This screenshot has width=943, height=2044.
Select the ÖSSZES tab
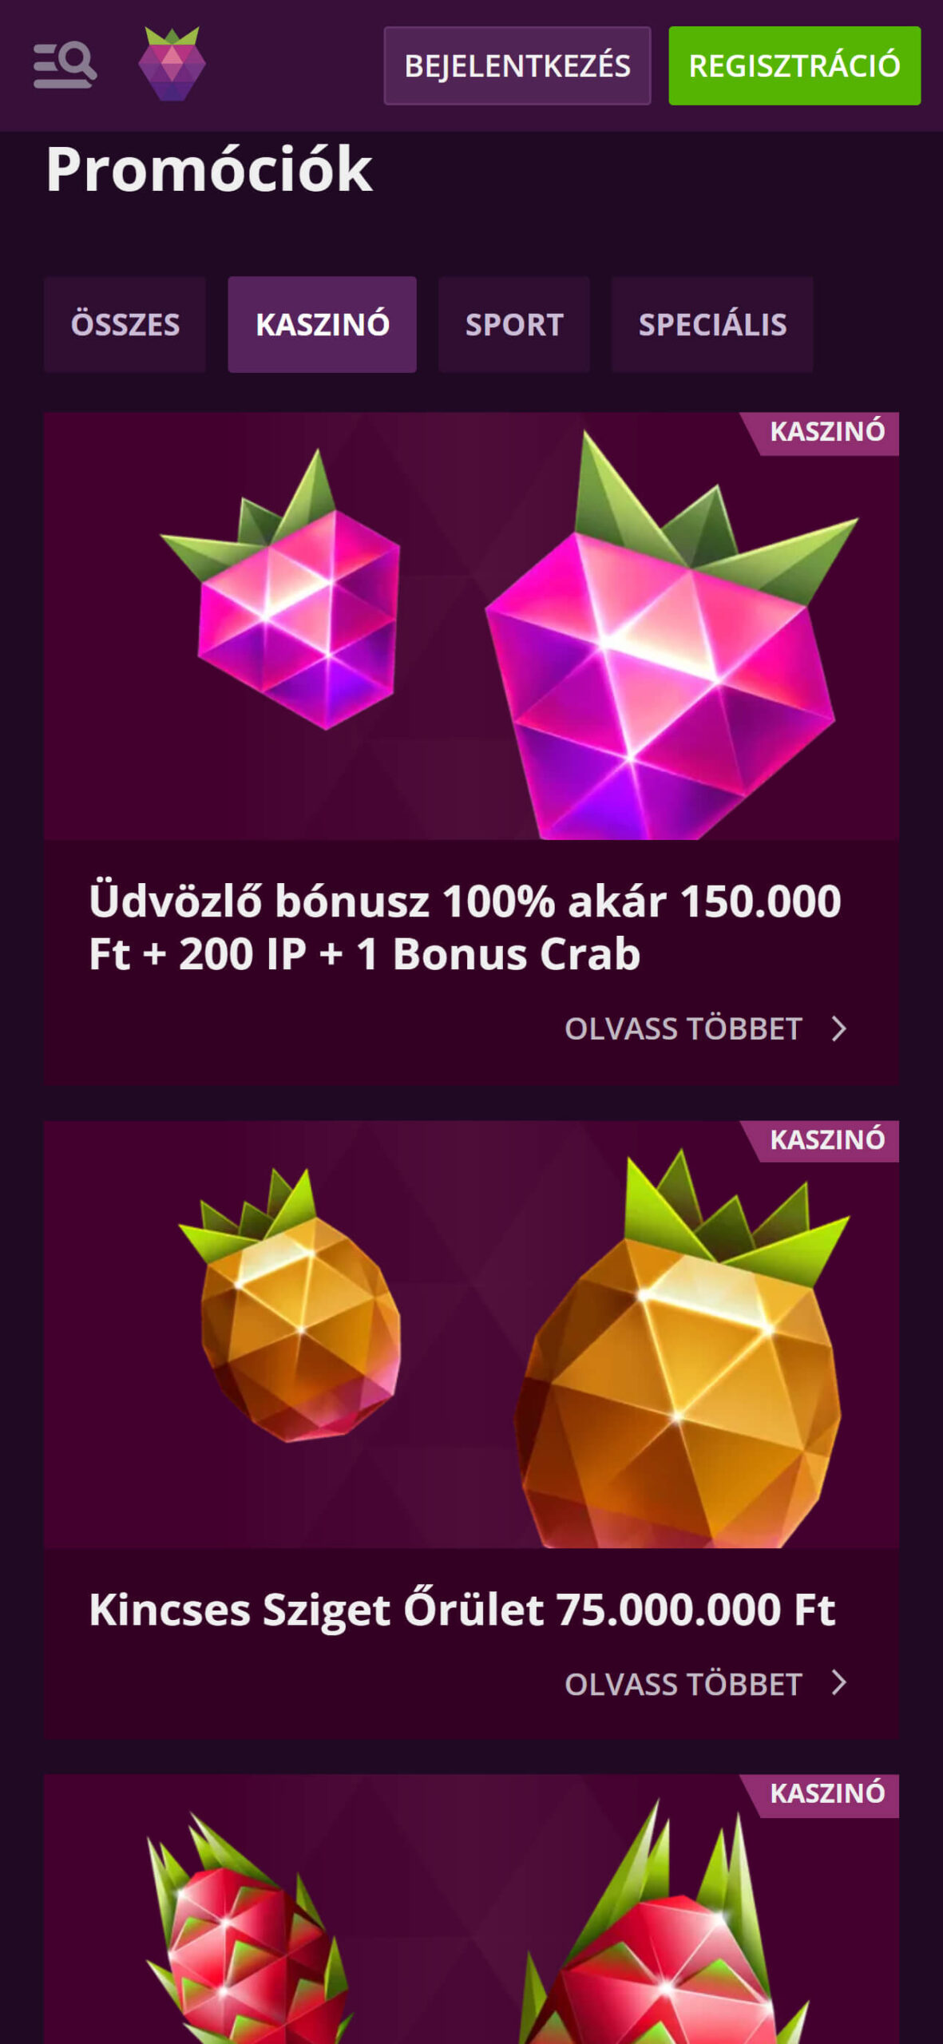click(125, 324)
